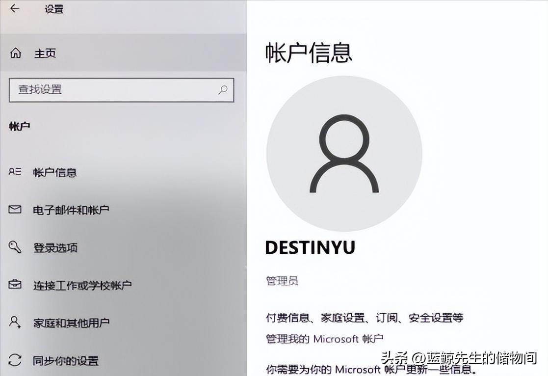
Task: Click the 管理我的 Microsoft 帐户 link
Action: [x=324, y=339]
